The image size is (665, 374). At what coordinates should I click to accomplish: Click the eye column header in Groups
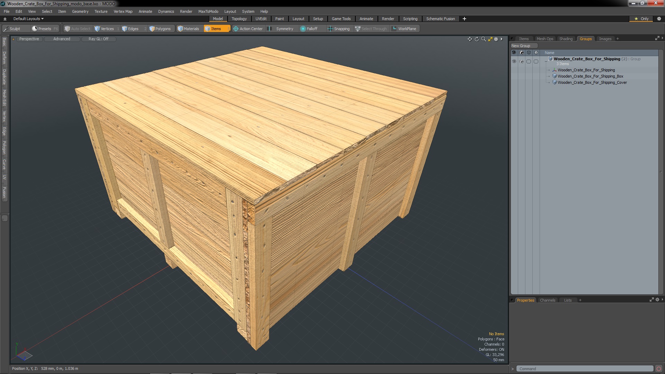[x=514, y=53]
